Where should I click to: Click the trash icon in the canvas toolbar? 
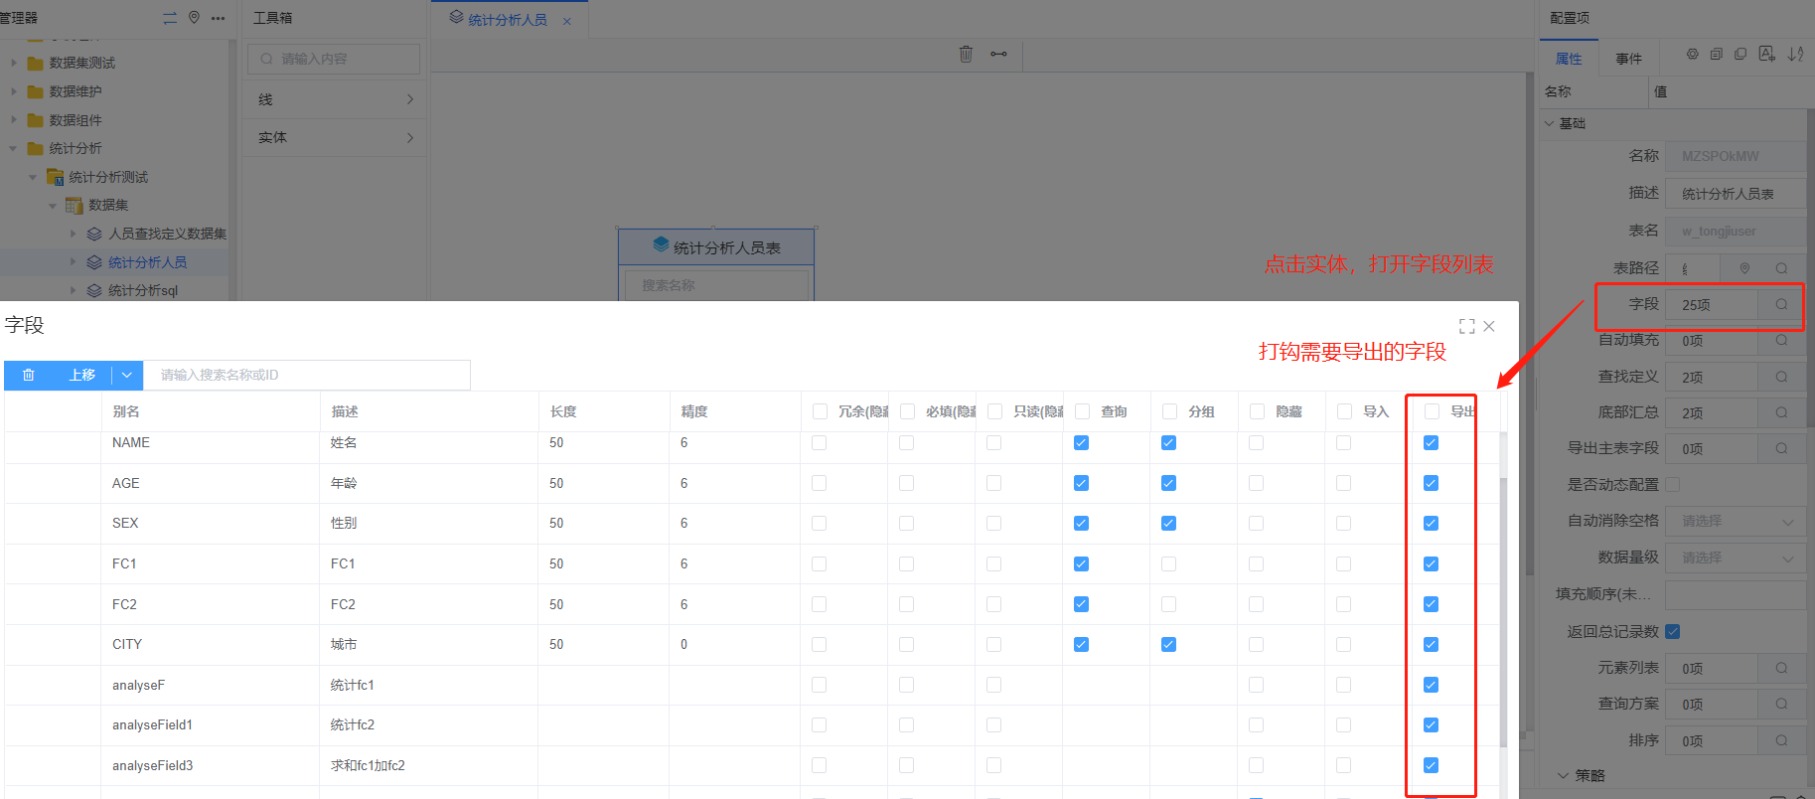pyautogui.click(x=966, y=55)
